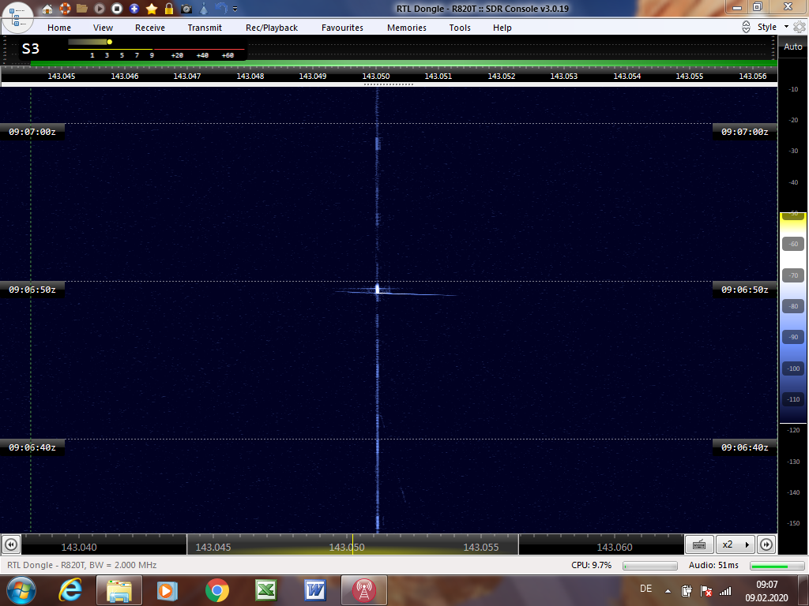Open the media player taskbar icon

click(x=167, y=590)
